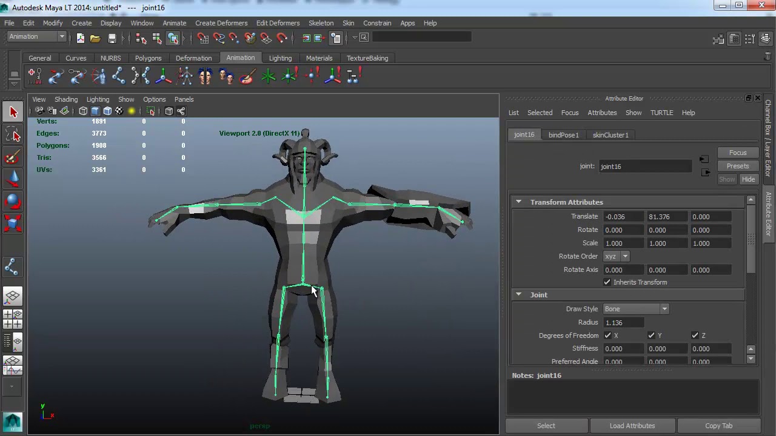This screenshot has height=436, width=776.
Task: Select the Joint tool in left toolbox
Action: pos(13,267)
